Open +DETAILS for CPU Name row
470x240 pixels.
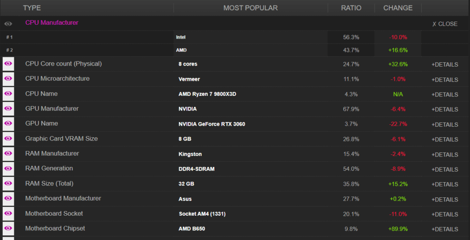[445, 95]
